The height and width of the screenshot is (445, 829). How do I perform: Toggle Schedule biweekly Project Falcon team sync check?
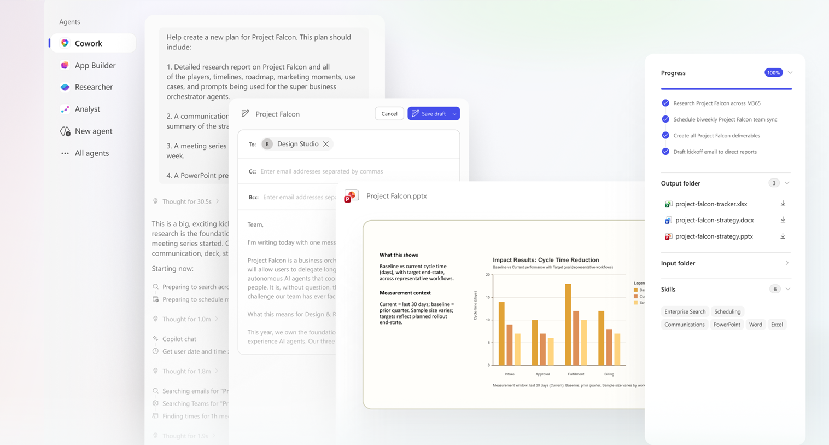pos(665,119)
